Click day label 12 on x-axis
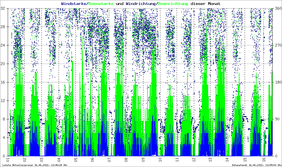The width and height of the screenshot is (282, 167). (x=194, y=159)
